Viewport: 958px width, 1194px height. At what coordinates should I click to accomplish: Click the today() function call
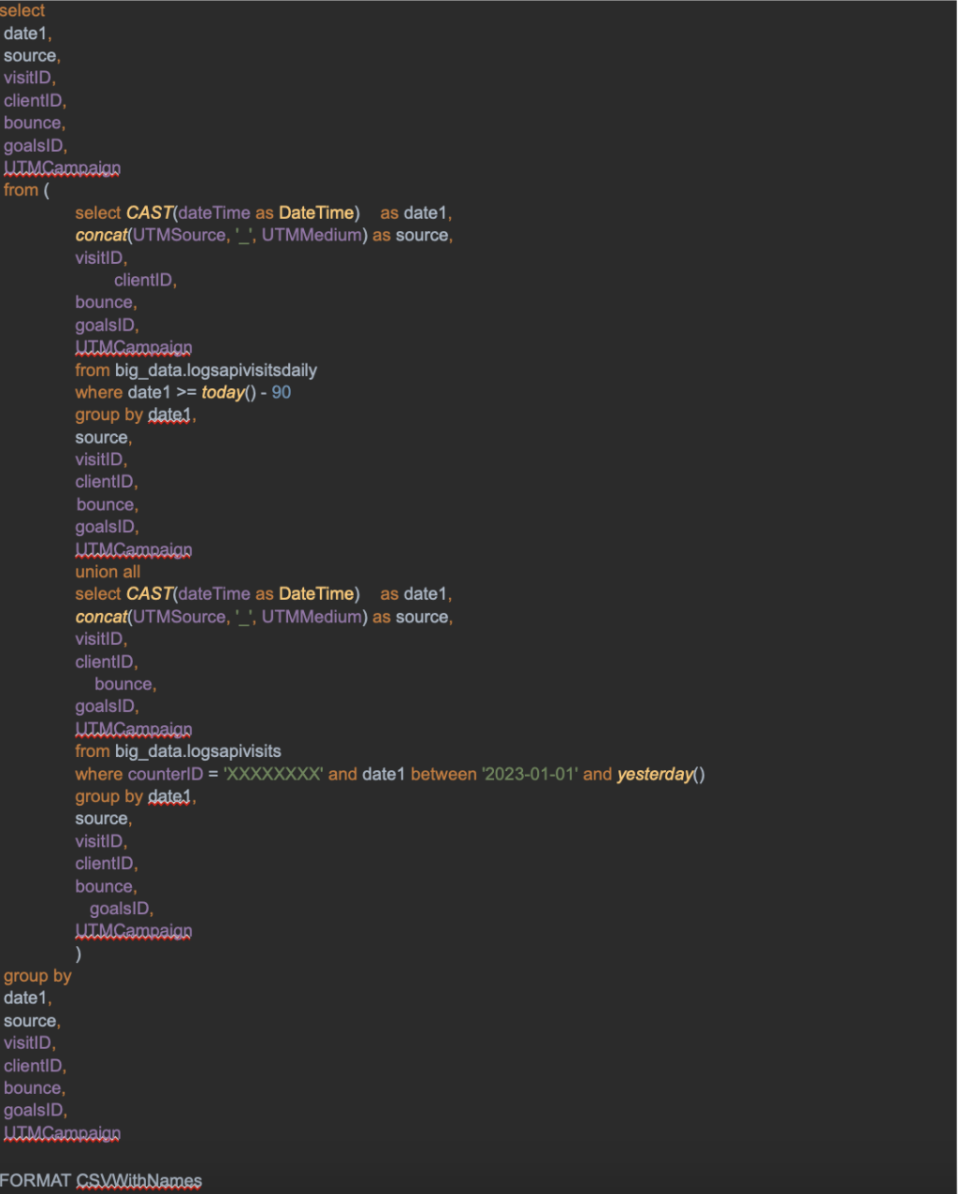228,392
